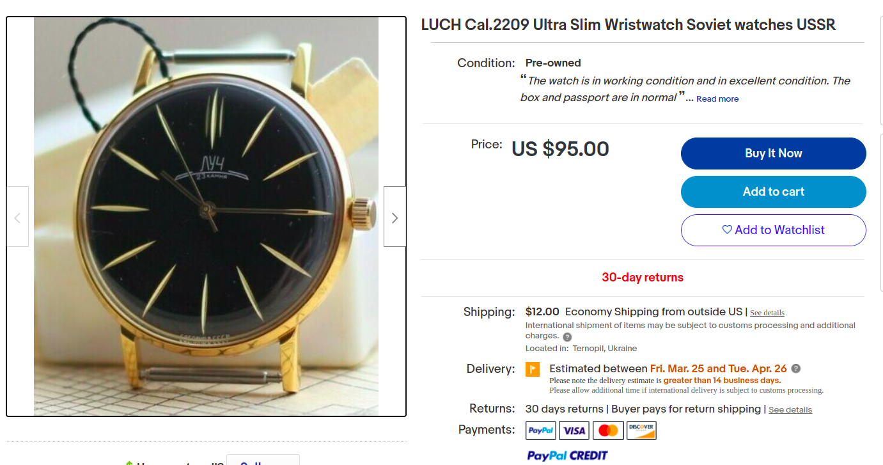Buy the watch with Buy It Now
Screen dimensions: 883x465
pos(774,154)
